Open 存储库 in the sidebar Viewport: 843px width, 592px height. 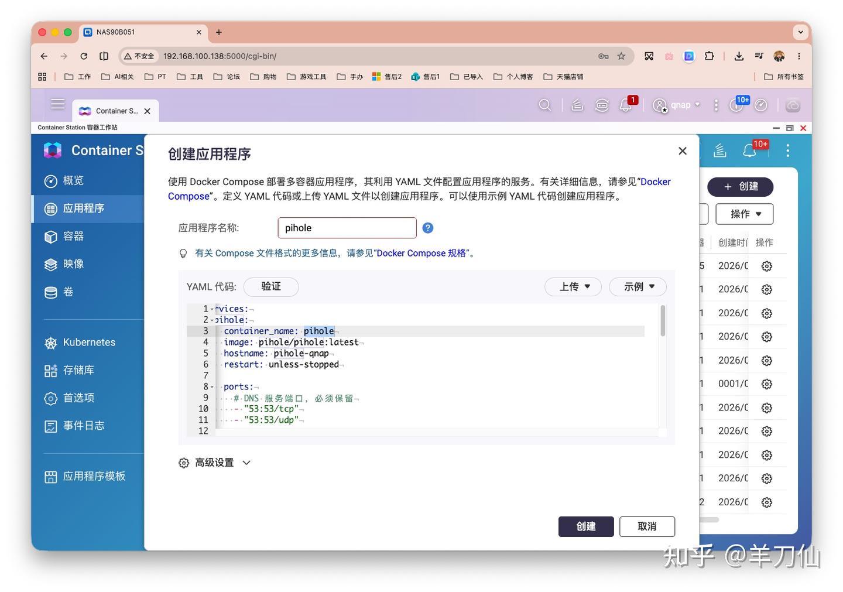[88, 370]
